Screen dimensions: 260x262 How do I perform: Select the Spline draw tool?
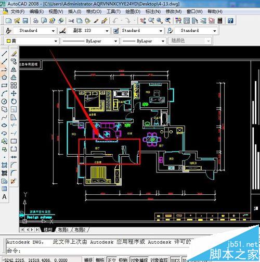point(4,117)
